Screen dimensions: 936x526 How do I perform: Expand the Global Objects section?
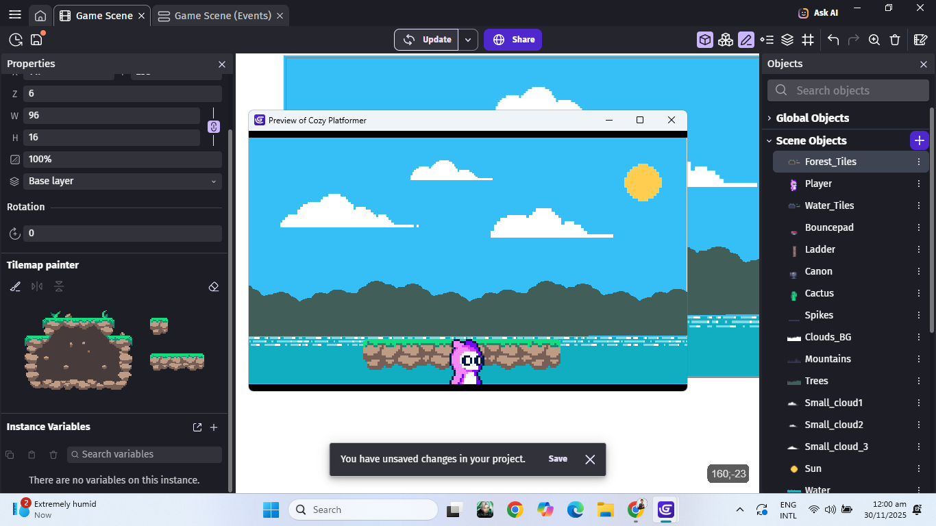[811, 118]
